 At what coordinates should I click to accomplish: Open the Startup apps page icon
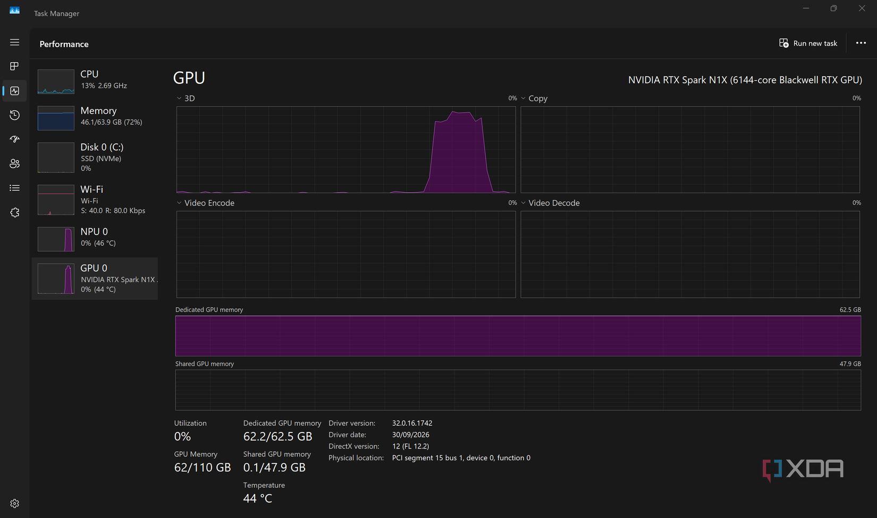point(15,139)
